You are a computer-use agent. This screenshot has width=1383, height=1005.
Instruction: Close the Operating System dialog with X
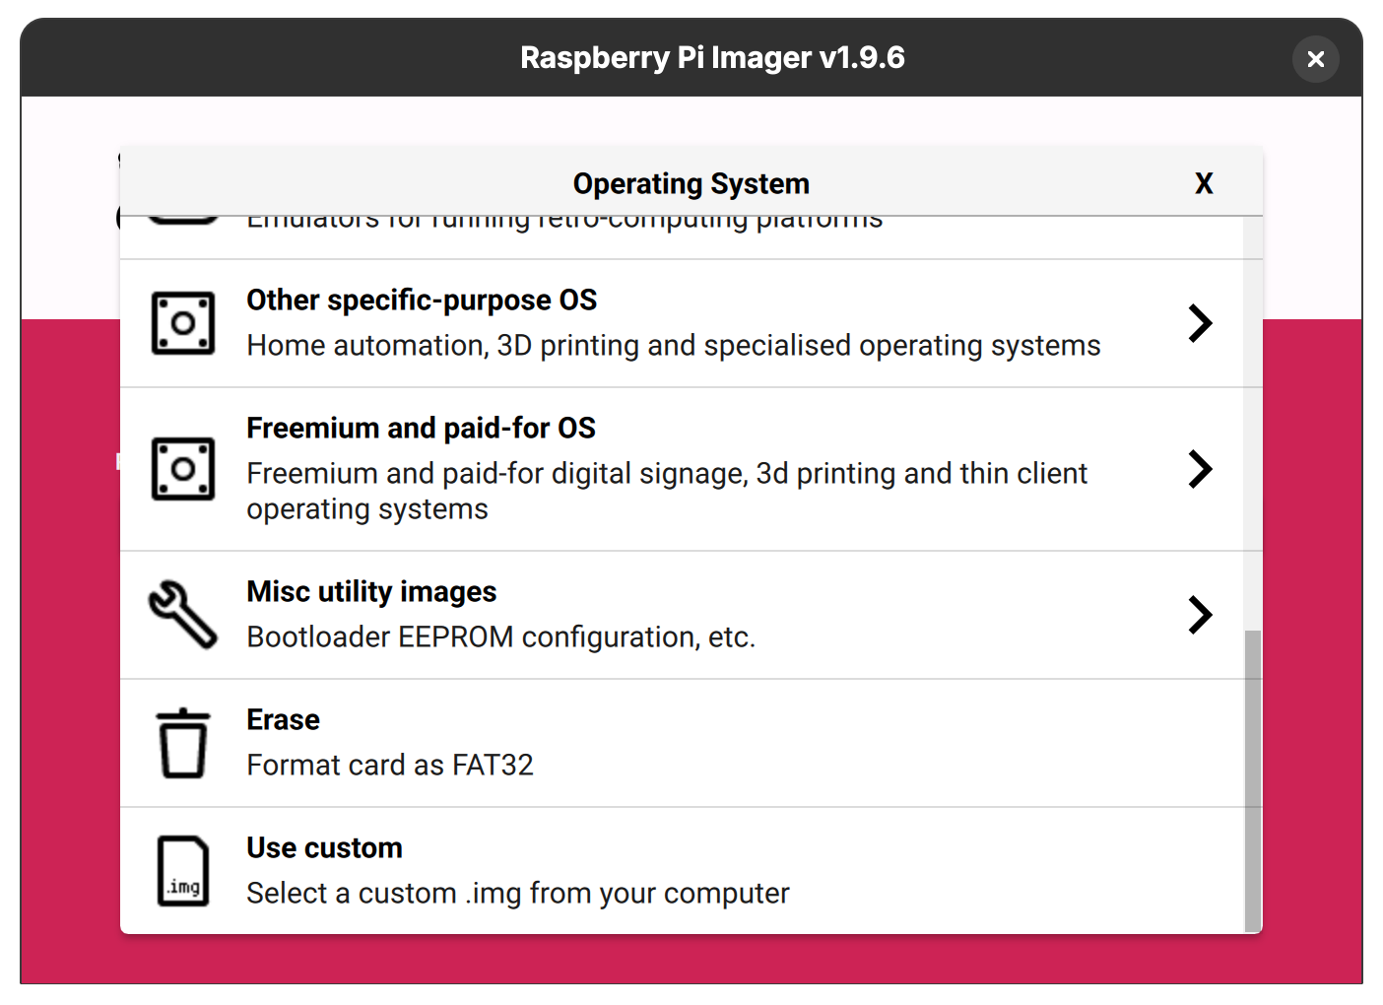(x=1204, y=183)
